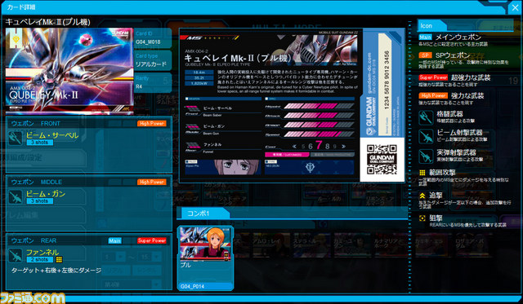Click the left cost arrow on the card

click(294, 146)
